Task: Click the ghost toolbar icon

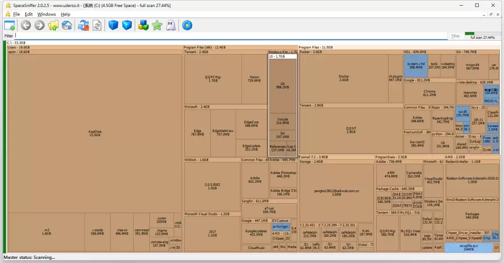Action: pos(171,25)
